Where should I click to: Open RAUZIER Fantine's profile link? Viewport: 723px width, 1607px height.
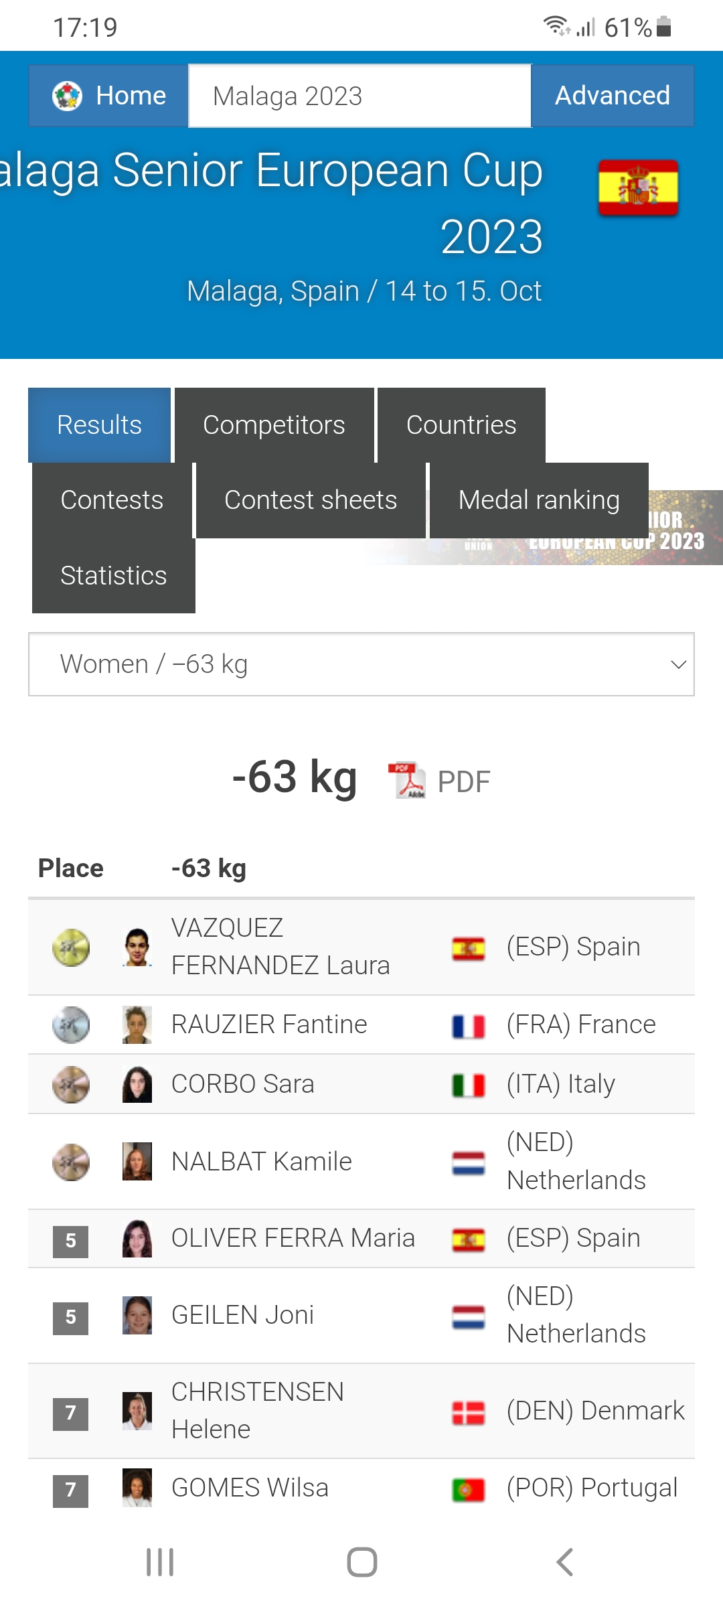tap(269, 1024)
